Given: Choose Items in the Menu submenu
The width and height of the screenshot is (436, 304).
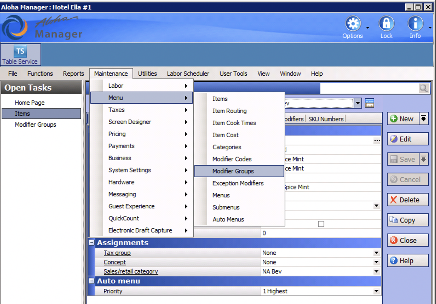Looking at the screenshot, I should pyautogui.click(x=239, y=99).
